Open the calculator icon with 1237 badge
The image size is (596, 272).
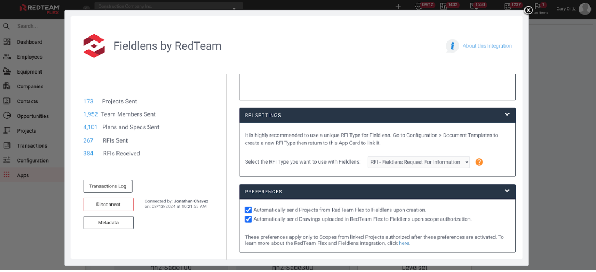tap(507, 7)
